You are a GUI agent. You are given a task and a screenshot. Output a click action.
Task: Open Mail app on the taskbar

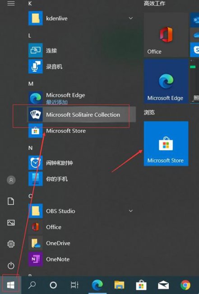pos(163,285)
